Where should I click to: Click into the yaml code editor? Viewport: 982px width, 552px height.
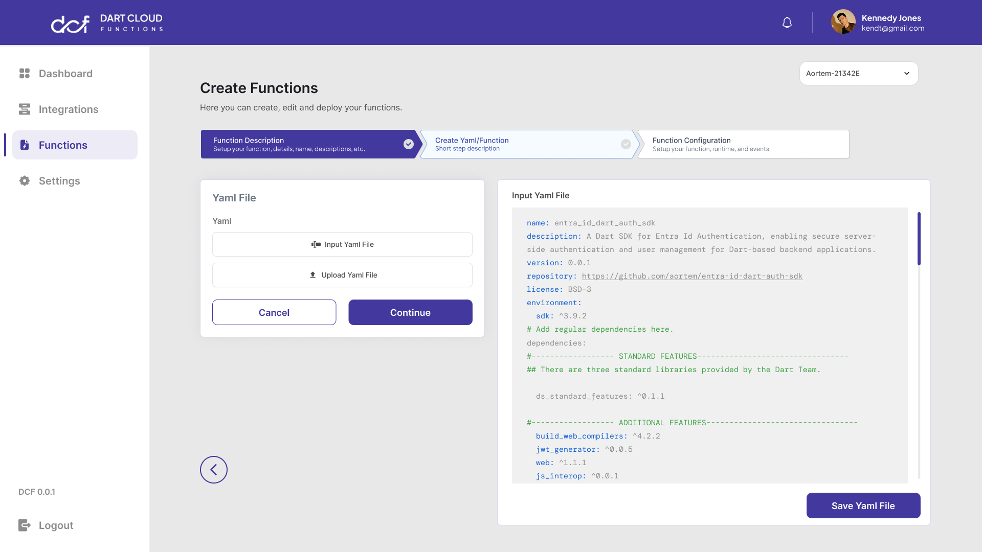coord(710,346)
